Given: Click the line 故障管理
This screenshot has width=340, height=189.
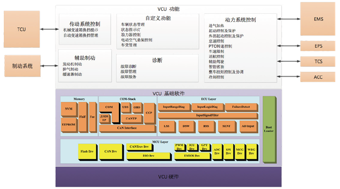Looking at the screenshot, I should [129, 72].
